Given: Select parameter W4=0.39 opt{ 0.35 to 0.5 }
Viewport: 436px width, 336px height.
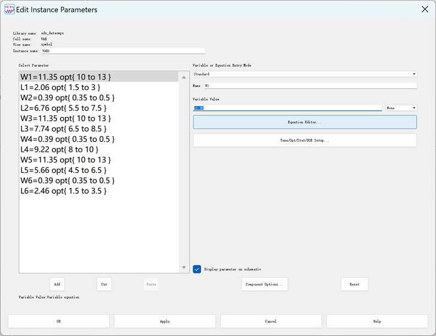Looking at the screenshot, I should (x=99, y=139).
